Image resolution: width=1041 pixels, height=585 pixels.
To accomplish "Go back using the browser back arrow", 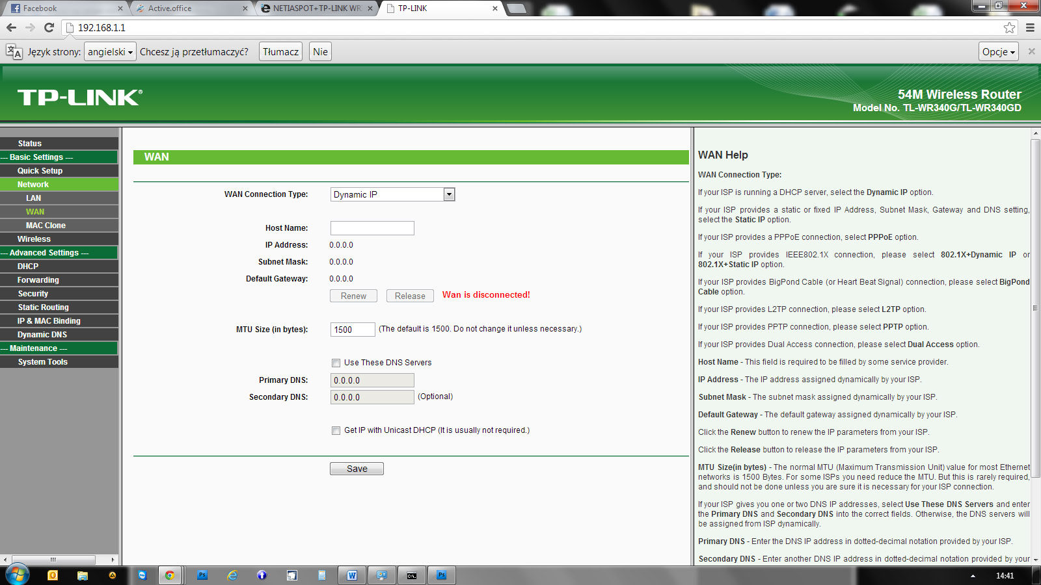I will click(11, 27).
